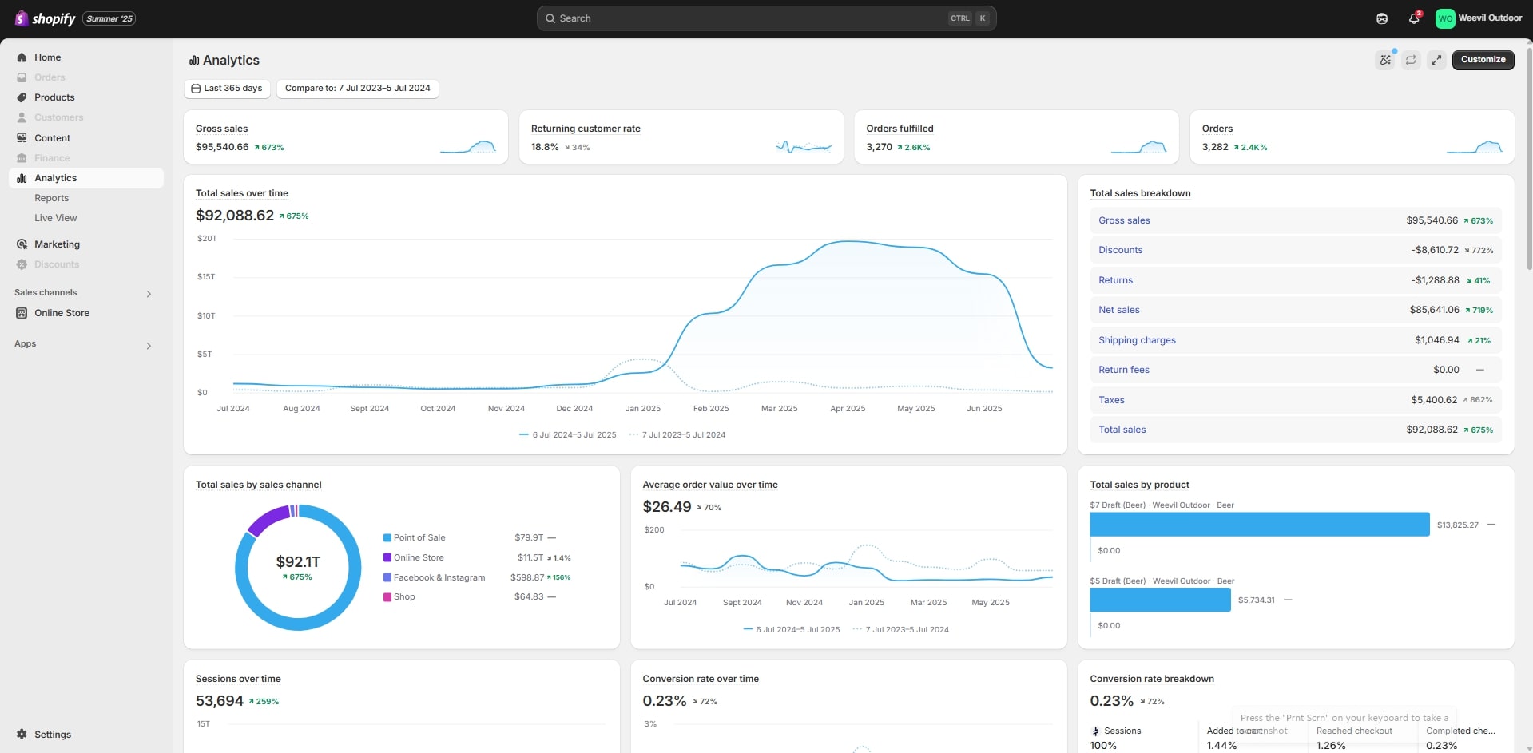Click the expand fullscreen arrows icon
The width and height of the screenshot is (1533, 753).
pos(1436,60)
